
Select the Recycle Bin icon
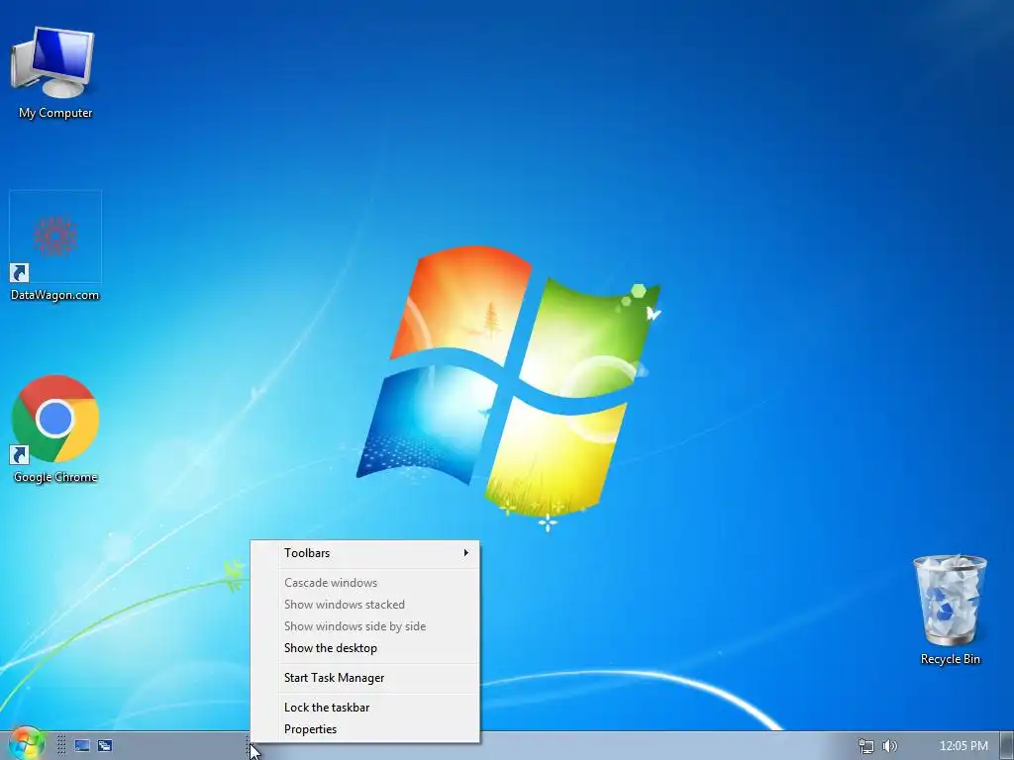point(950,600)
